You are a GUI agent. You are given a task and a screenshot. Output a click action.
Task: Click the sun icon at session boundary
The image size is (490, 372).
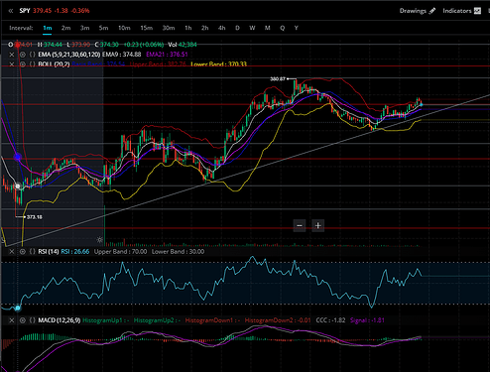(x=100, y=240)
